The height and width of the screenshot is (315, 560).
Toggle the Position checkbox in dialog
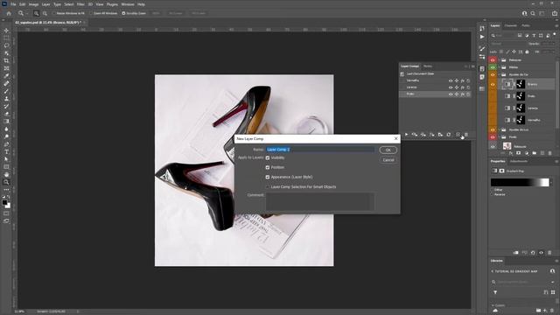point(268,167)
